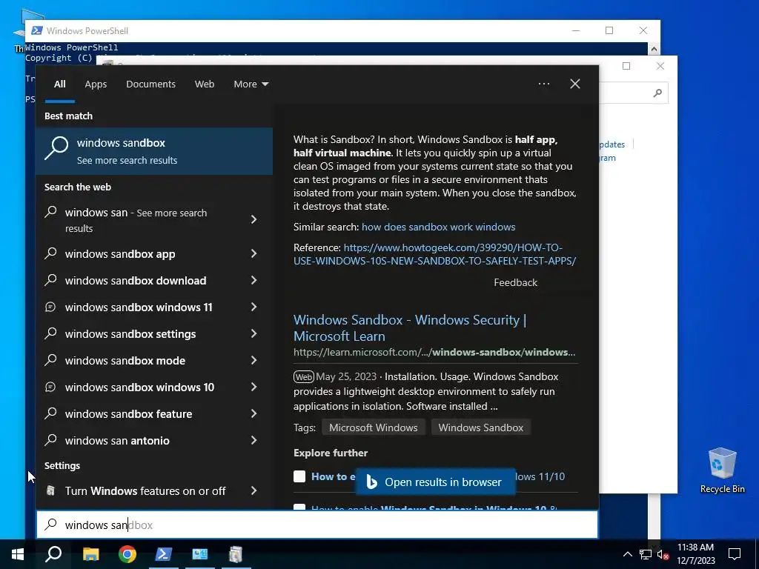Switch to the Apps search tab
759x569 pixels.
96,84
